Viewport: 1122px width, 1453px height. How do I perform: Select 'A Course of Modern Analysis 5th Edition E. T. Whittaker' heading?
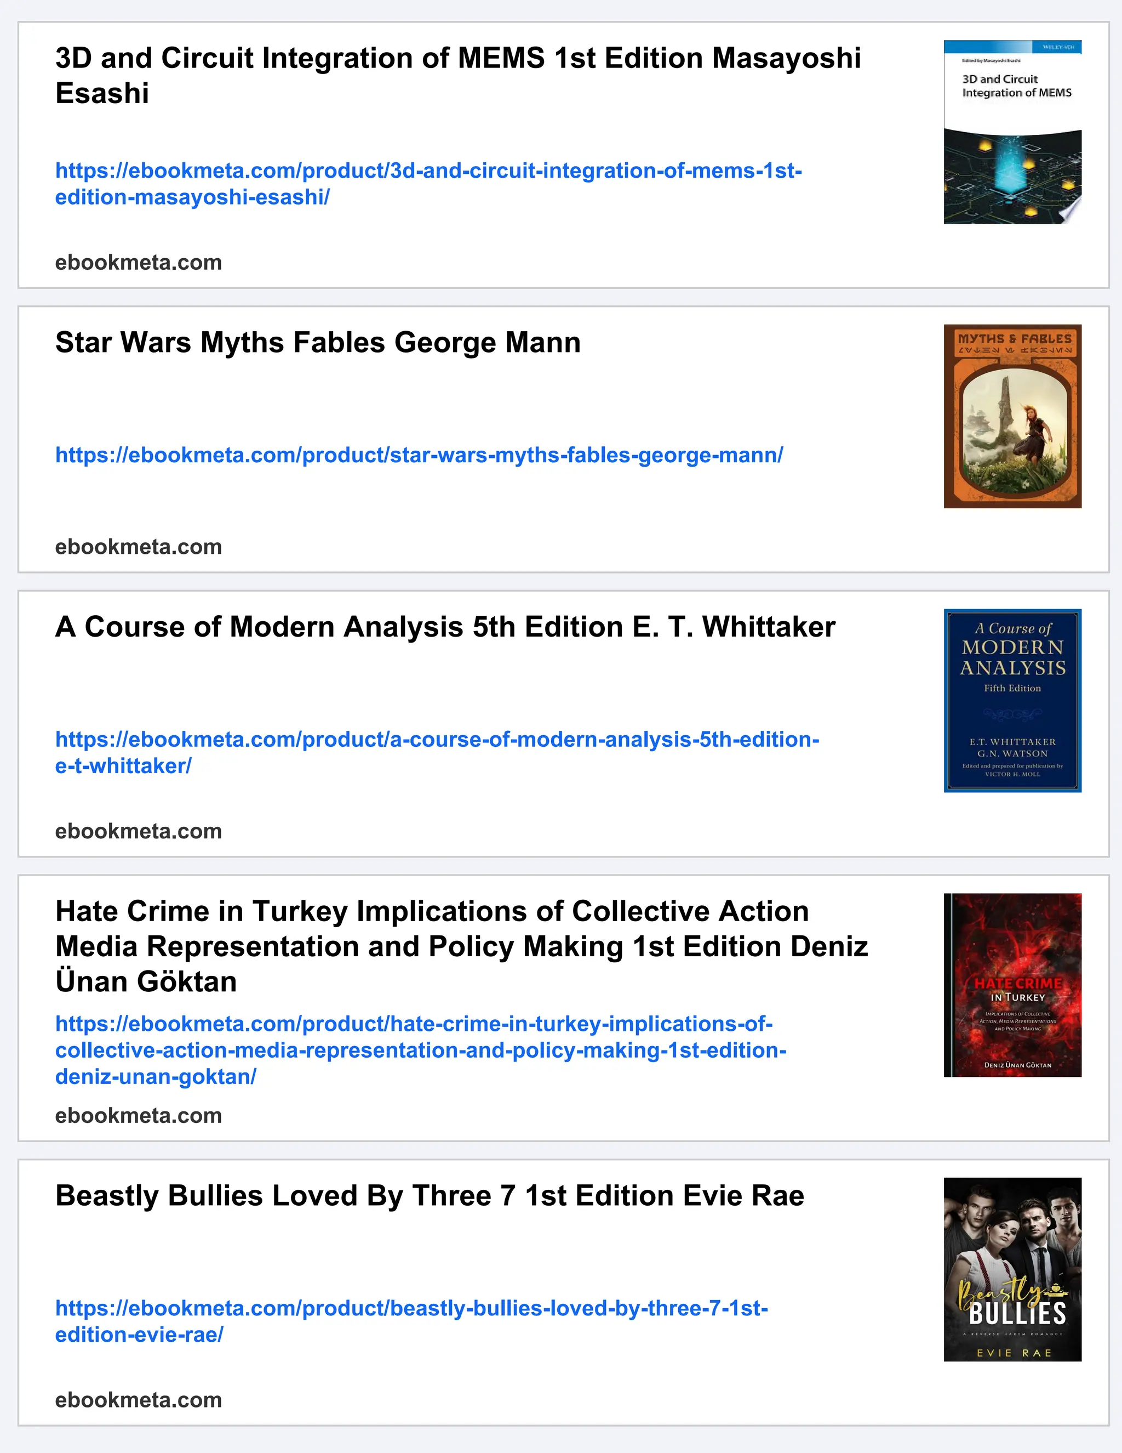(445, 627)
